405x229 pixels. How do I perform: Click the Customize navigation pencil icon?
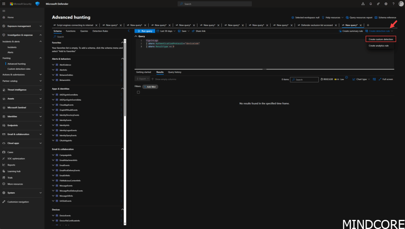(4, 202)
